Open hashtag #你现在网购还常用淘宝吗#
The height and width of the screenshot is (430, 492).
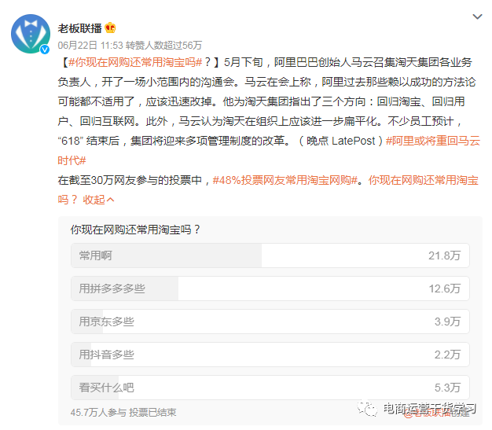click(x=135, y=62)
